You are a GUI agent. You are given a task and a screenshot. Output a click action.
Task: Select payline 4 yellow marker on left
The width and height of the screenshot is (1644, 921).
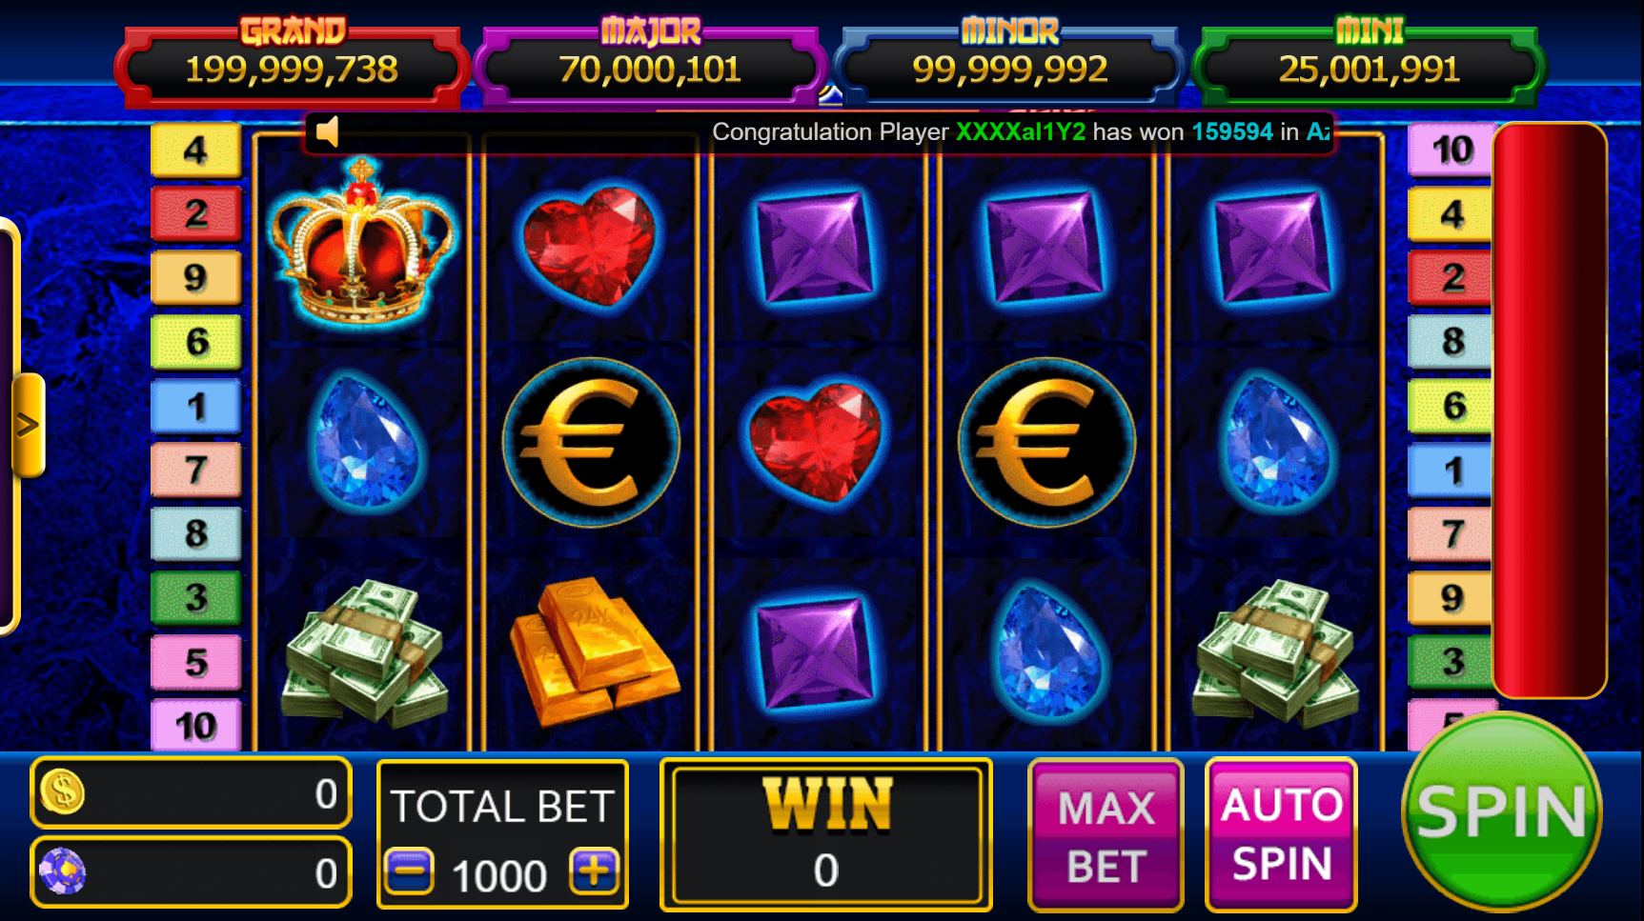point(195,150)
